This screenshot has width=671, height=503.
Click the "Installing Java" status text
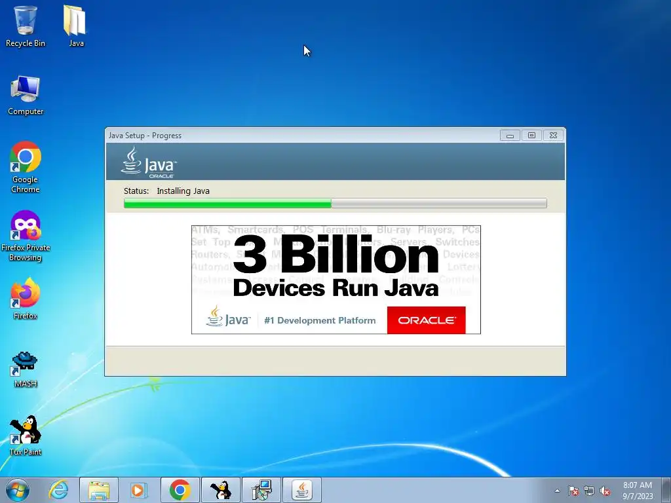(x=183, y=191)
